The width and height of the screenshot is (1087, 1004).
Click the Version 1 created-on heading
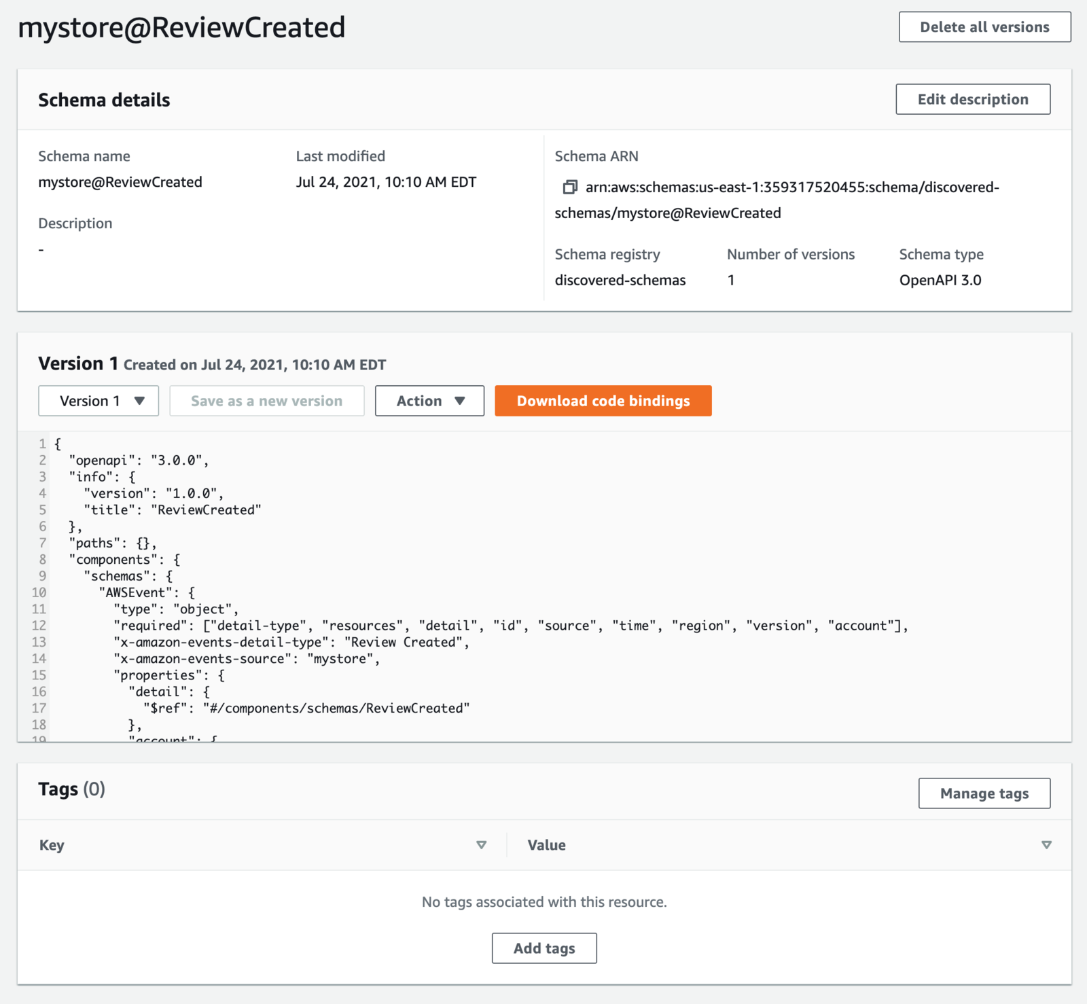[212, 364]
